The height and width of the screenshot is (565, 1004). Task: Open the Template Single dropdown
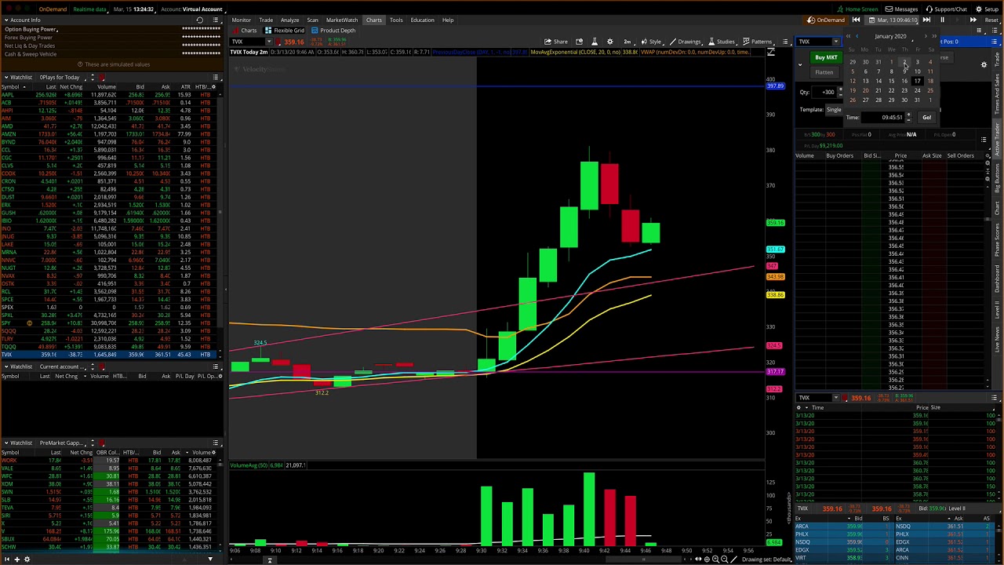pyautogui.click(x=833, y=110)
